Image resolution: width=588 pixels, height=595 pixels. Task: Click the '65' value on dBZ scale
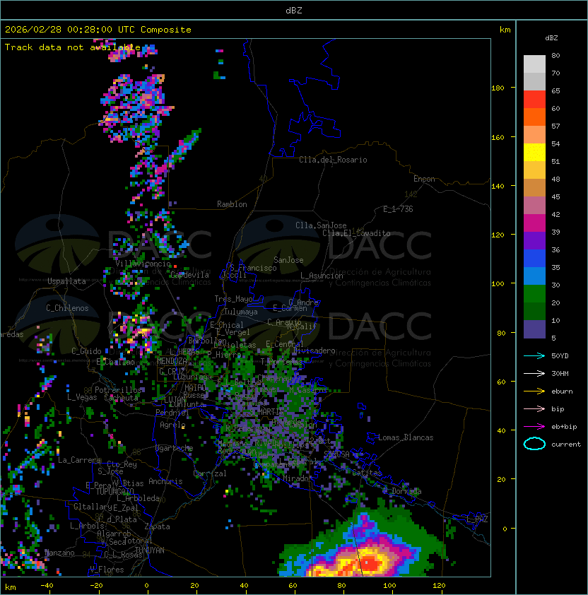coord(555,90)
